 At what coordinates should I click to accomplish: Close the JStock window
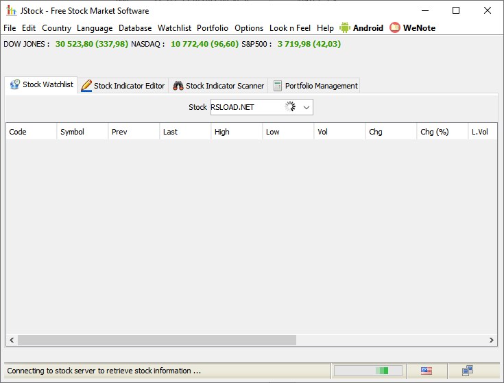(x=488, y=10)
